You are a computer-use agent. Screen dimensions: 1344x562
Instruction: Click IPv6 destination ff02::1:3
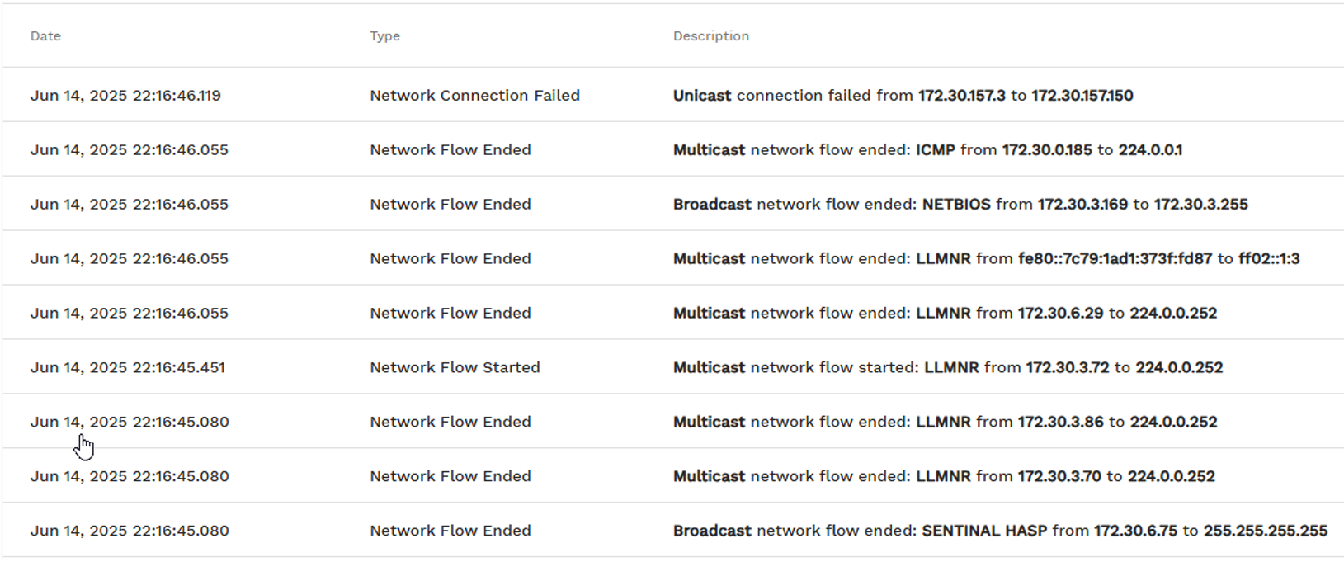point(1268,259)
